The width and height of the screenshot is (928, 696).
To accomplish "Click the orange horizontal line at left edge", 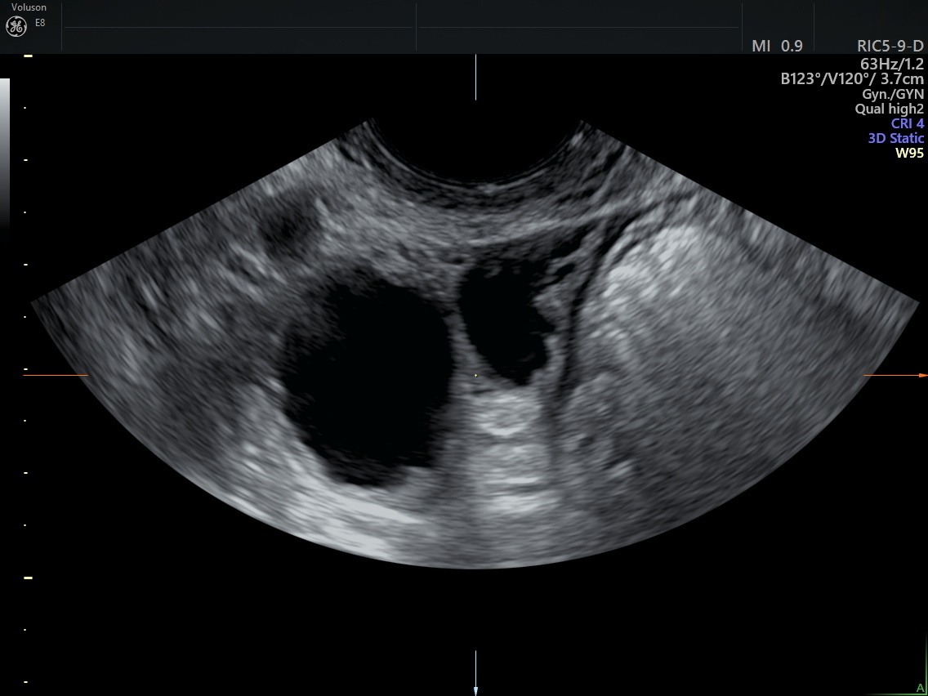I will (x=56, y=375).
